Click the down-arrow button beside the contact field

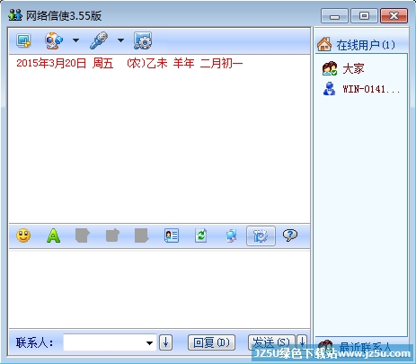click(x=165, y=342)
